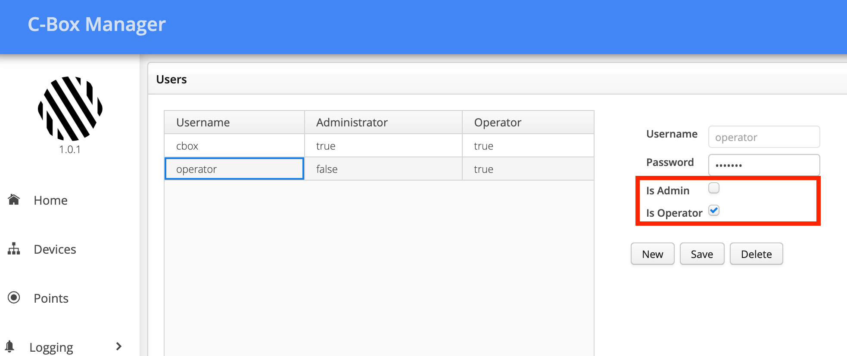Image resolution: width=847 pixels, height=356 pixels.
Task: Uncheck the Is Operator checkbox
Action: coord(714,211)
